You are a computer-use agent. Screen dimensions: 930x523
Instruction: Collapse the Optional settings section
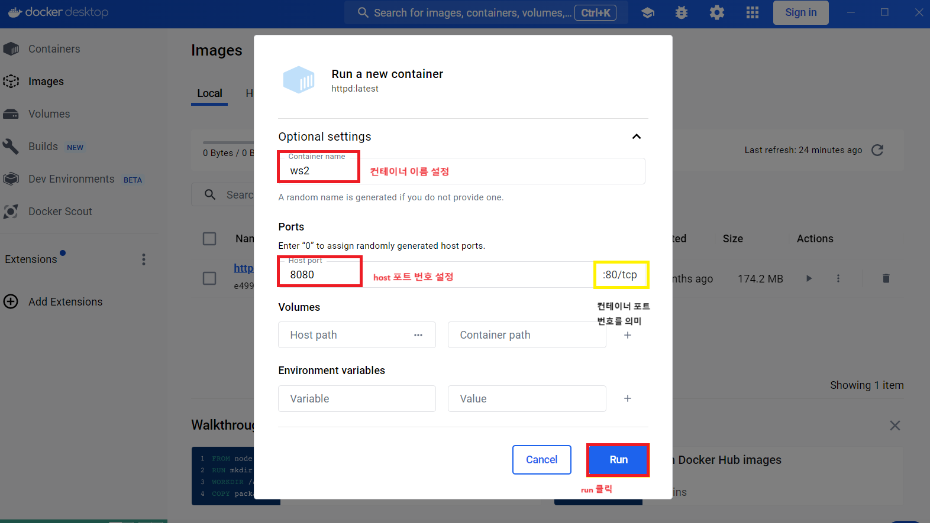pyautogui.click(x=637, y=137)
